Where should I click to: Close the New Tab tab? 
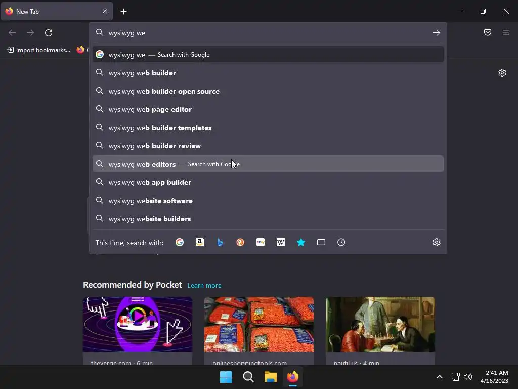pyautogui.click(x=105, y=11)
